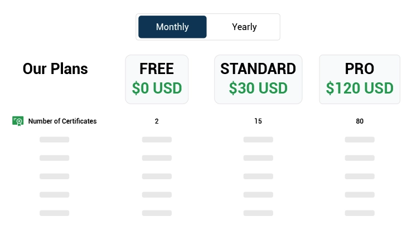Click the FREE certificate count 2
Viewport: 412px width, 231px height.
[157, 121]
